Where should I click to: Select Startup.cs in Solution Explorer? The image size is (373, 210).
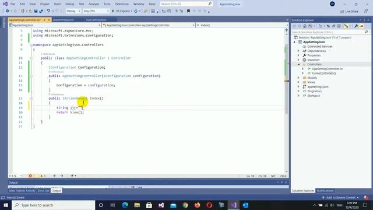click(x=314, y=96)
